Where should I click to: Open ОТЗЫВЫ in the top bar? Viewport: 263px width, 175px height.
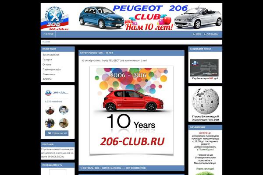(212, 34)
